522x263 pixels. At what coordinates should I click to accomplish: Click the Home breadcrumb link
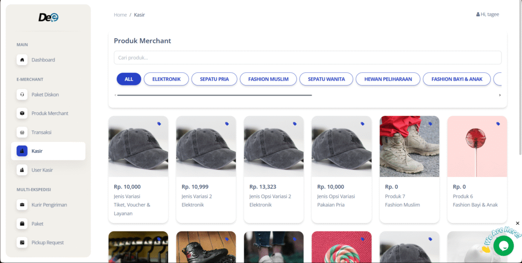tap(120, 15)
